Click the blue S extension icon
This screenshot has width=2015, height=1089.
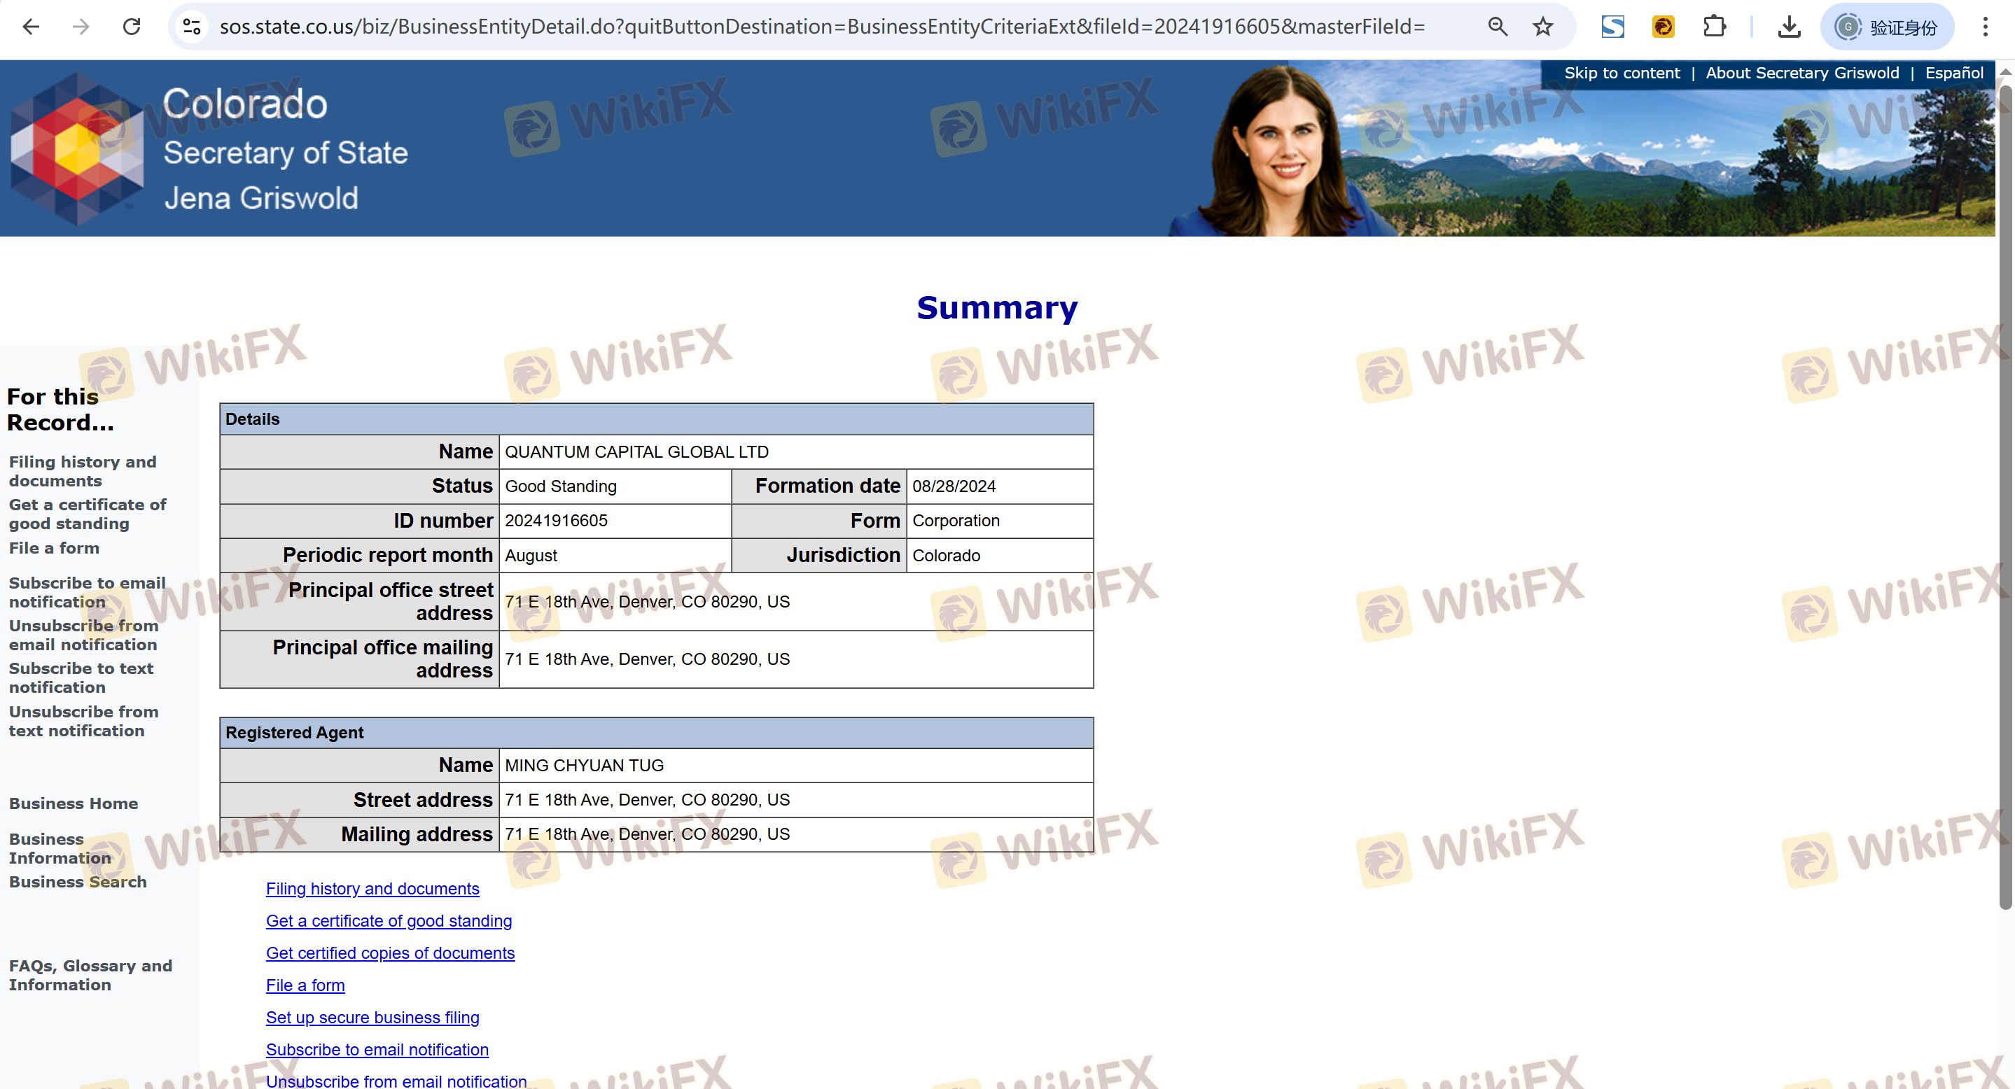[x=1612, y=27]
